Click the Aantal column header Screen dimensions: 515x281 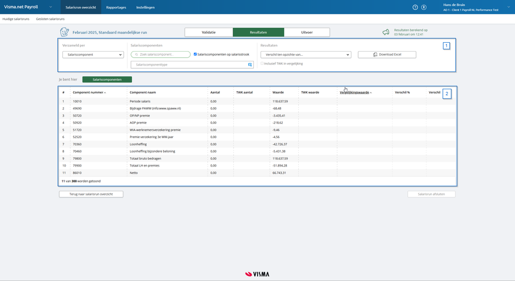click(x=215, y=93)
